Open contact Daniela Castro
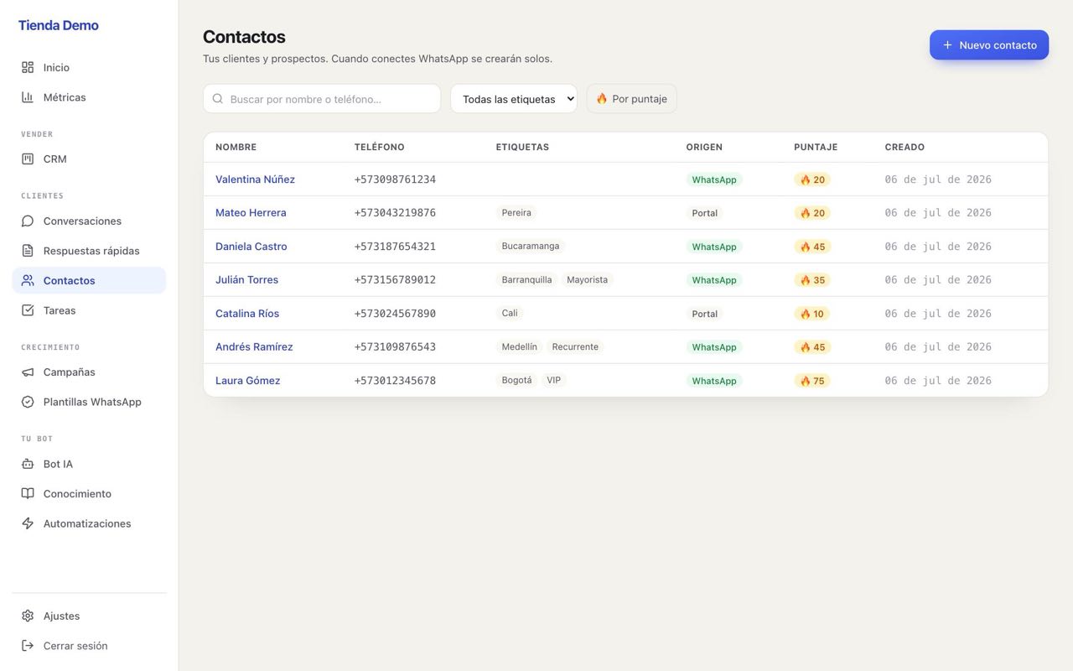The height and width of the screenshot is (671, 1073). coord(251,247)
